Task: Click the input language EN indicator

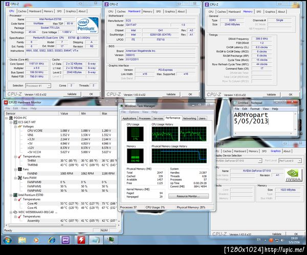Action: (258, 240)
